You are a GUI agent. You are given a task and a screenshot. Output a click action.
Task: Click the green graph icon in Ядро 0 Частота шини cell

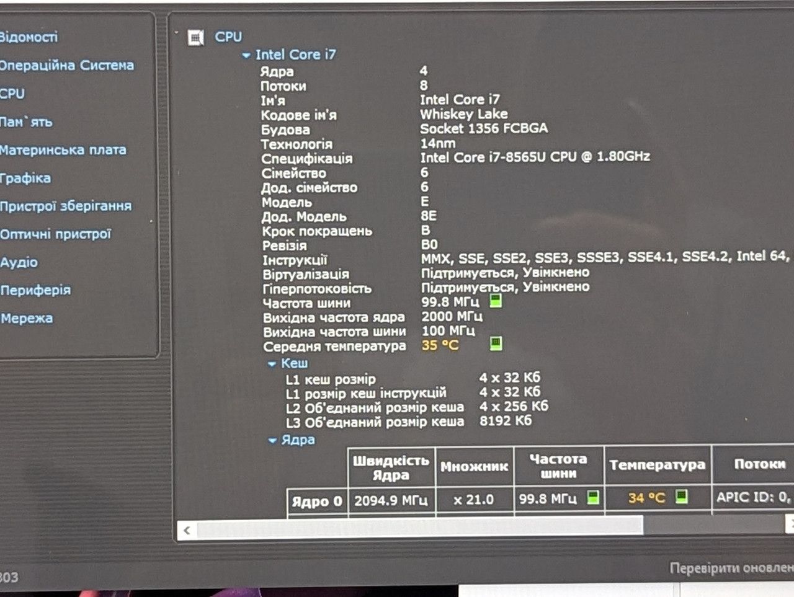click(594, 497)
